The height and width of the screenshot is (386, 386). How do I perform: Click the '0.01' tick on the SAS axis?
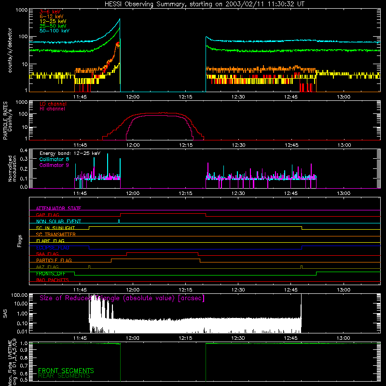(22, 331)
